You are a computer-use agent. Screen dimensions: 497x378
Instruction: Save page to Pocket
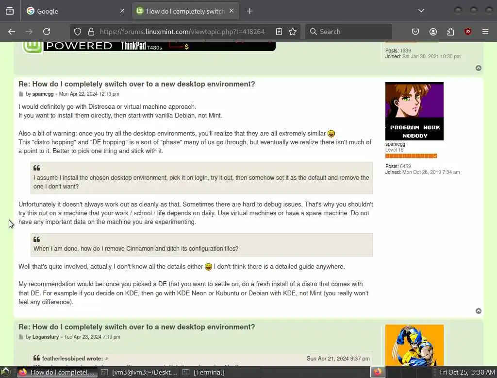[x=415, y=32]
